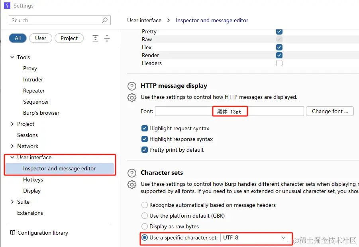
Task: Uncheck Pretty print by default
Action: (145, 150)
